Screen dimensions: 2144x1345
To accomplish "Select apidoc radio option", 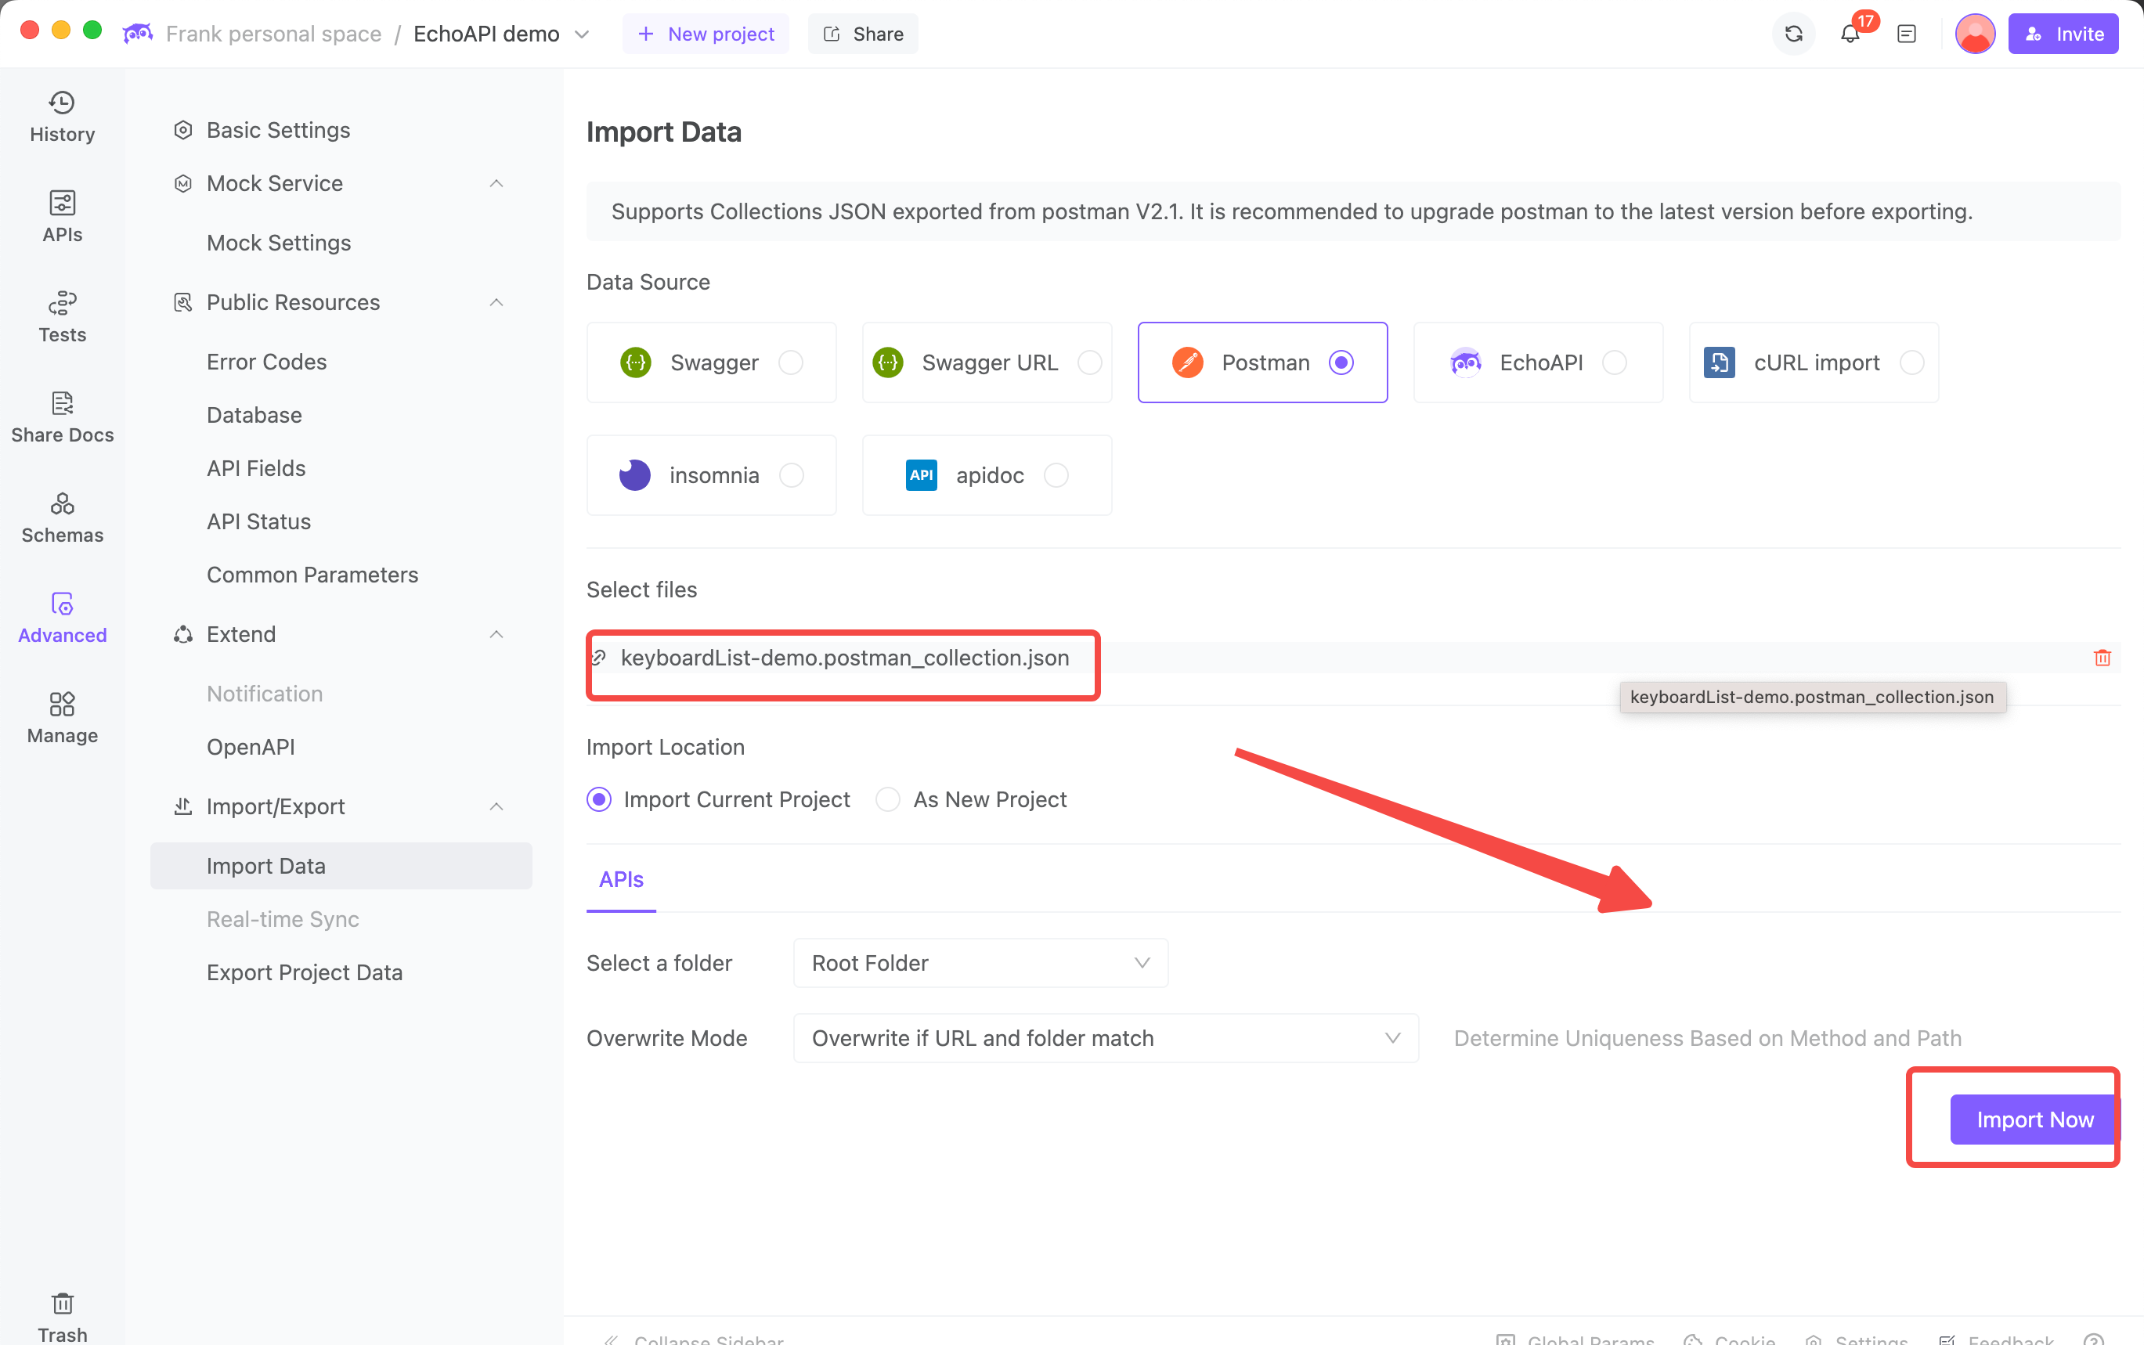I will pos(1056,475).
